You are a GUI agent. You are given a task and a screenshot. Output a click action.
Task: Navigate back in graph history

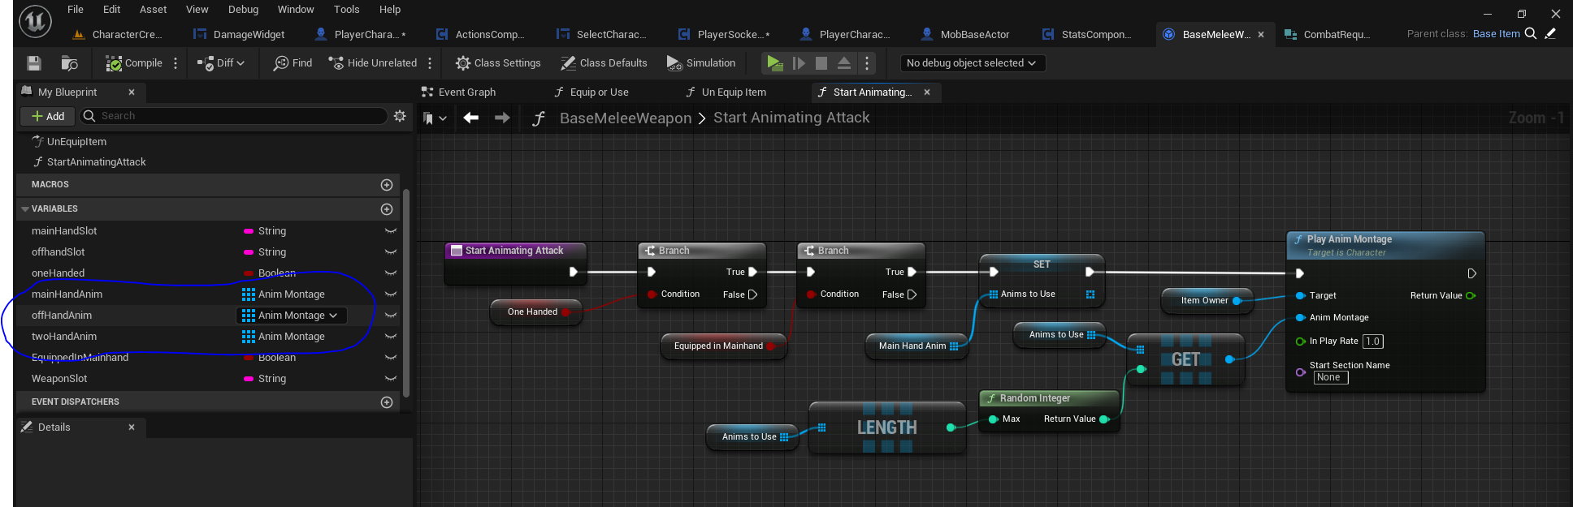pos(470,118)
